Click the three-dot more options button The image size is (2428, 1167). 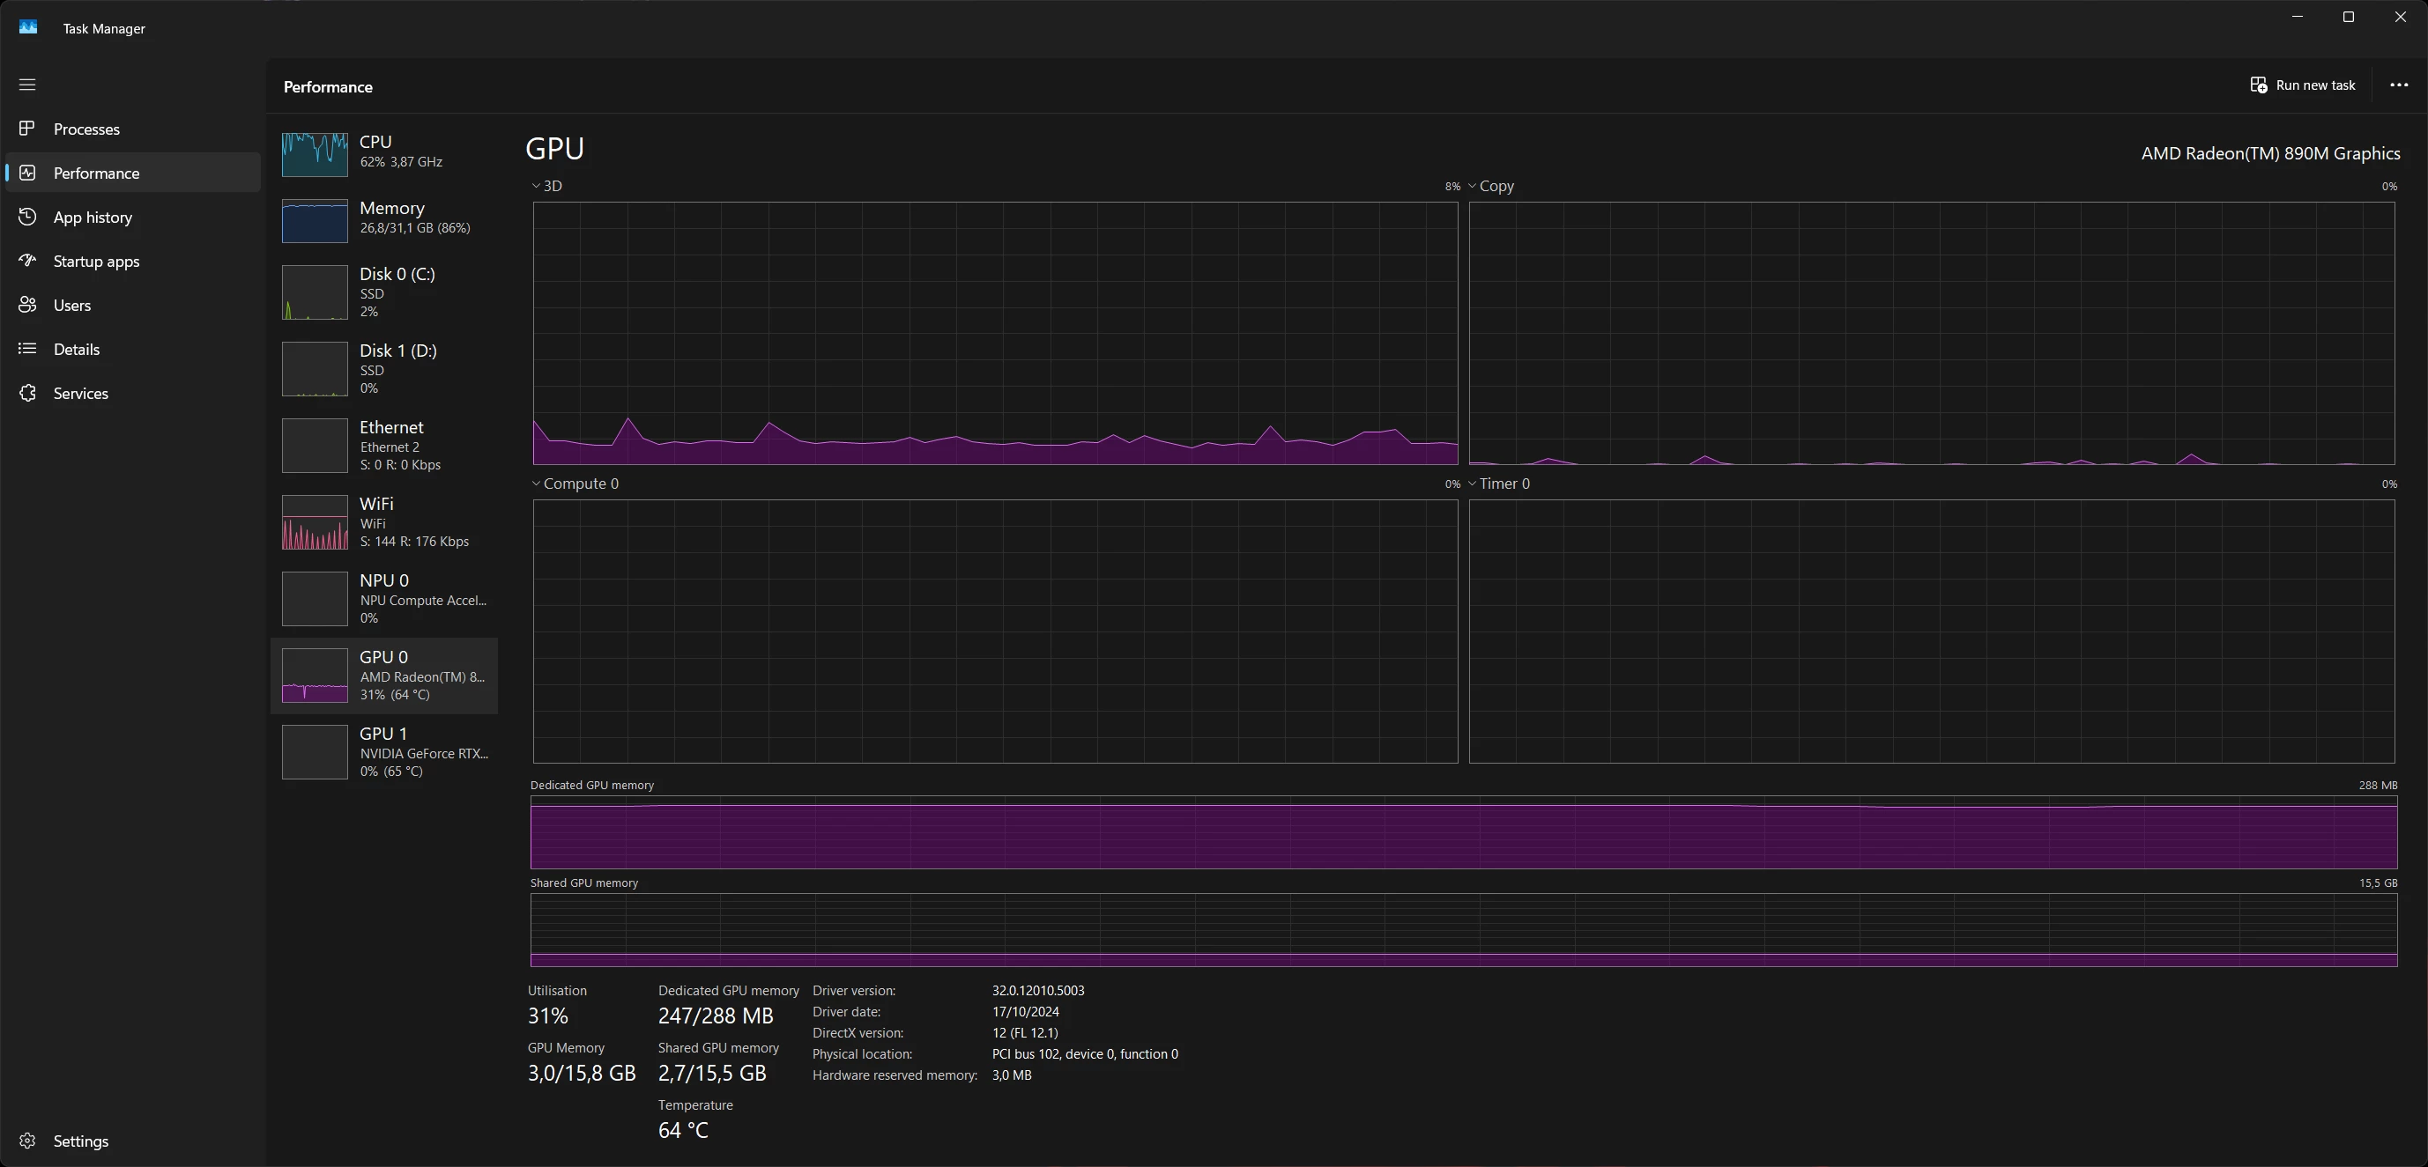point(2399,85)
